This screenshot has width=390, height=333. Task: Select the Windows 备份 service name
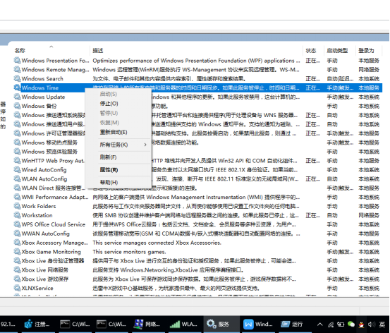39,106
